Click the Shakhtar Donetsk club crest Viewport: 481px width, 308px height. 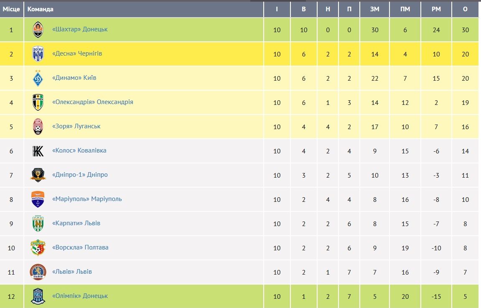tap(38, 30)
